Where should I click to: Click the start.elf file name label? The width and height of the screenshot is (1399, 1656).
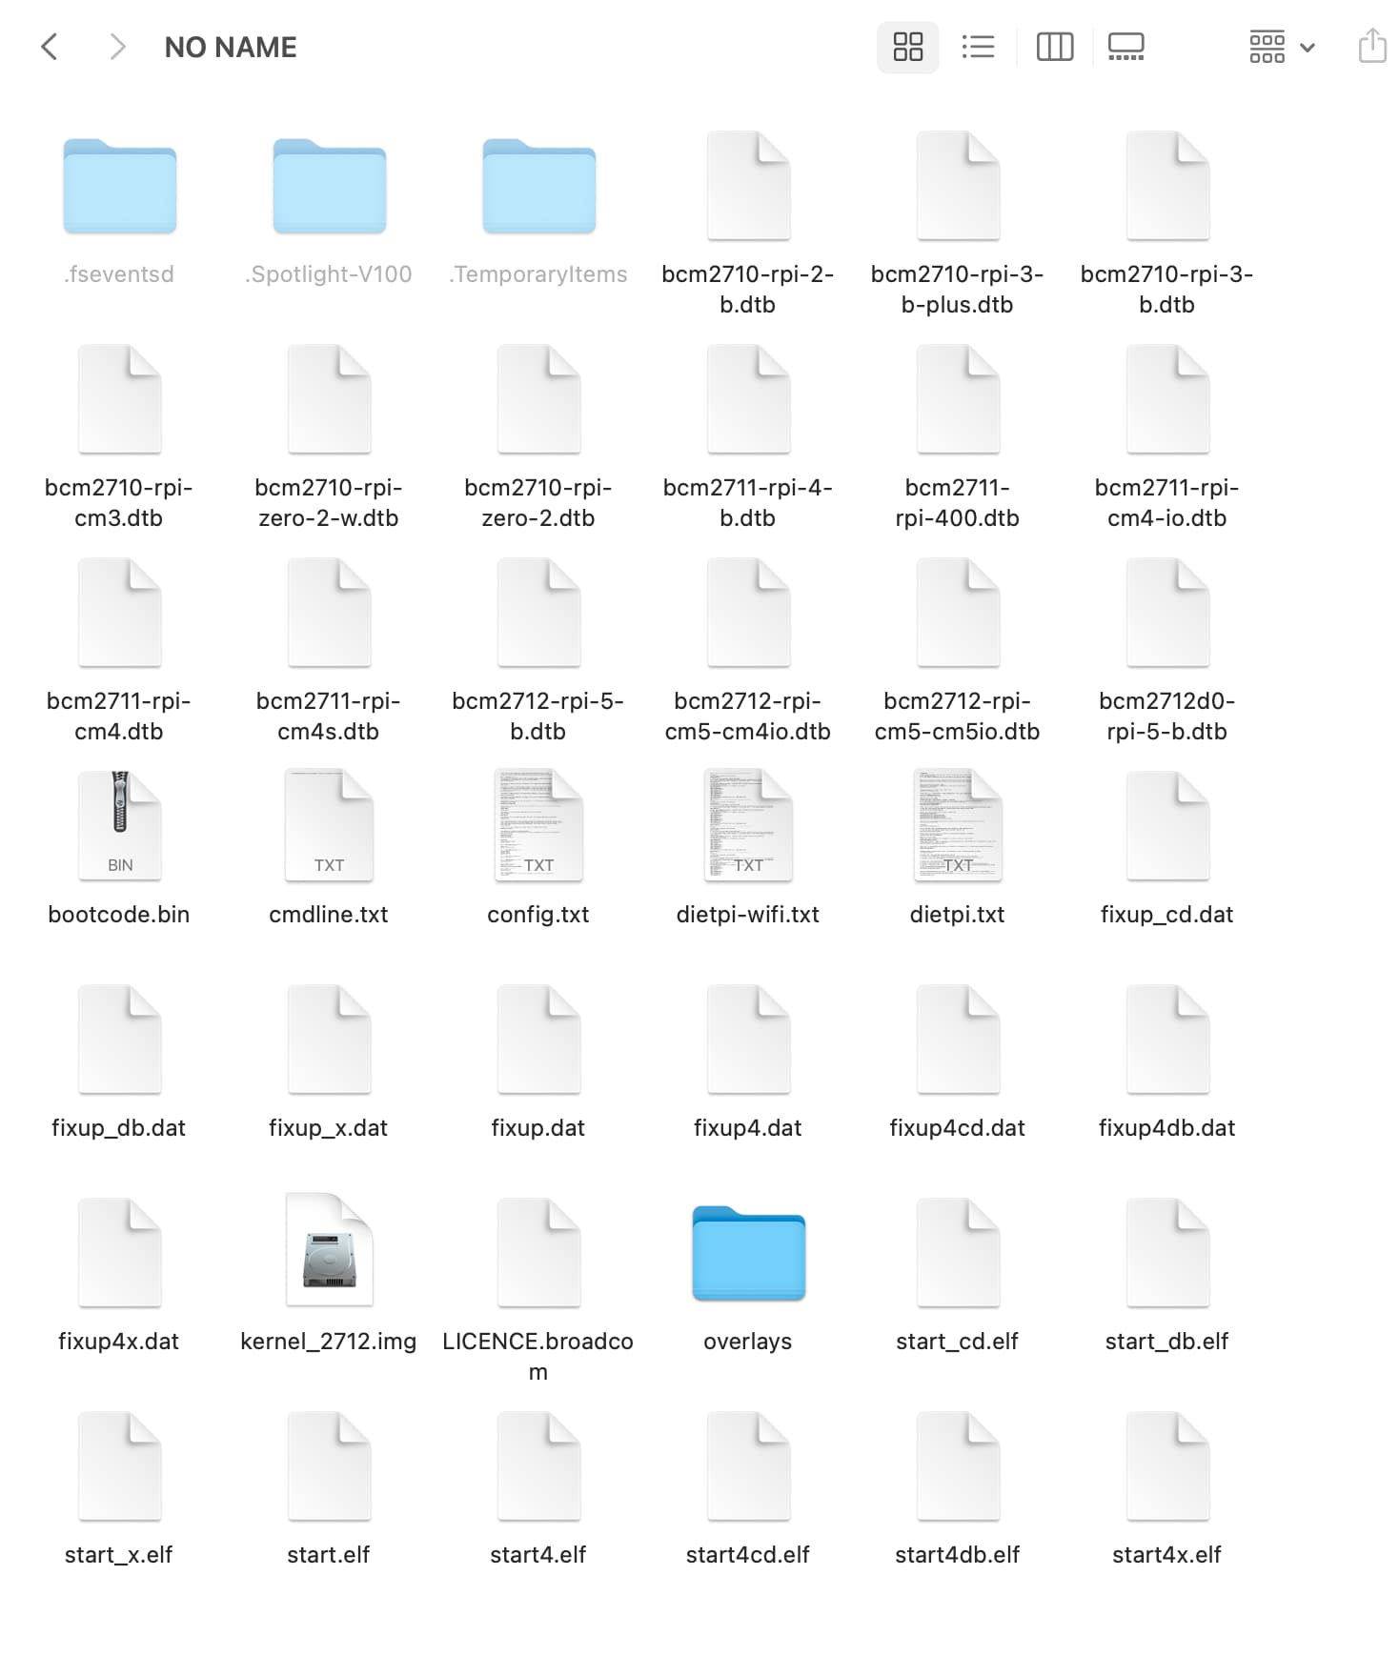(329, 1555)
